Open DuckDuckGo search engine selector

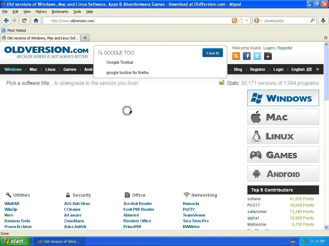[x=258, y=20]
